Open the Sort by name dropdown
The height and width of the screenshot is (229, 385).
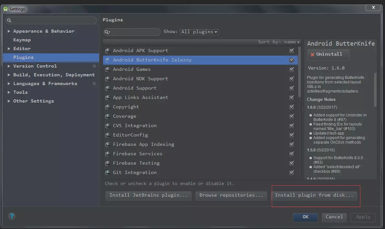pos(292,42)
